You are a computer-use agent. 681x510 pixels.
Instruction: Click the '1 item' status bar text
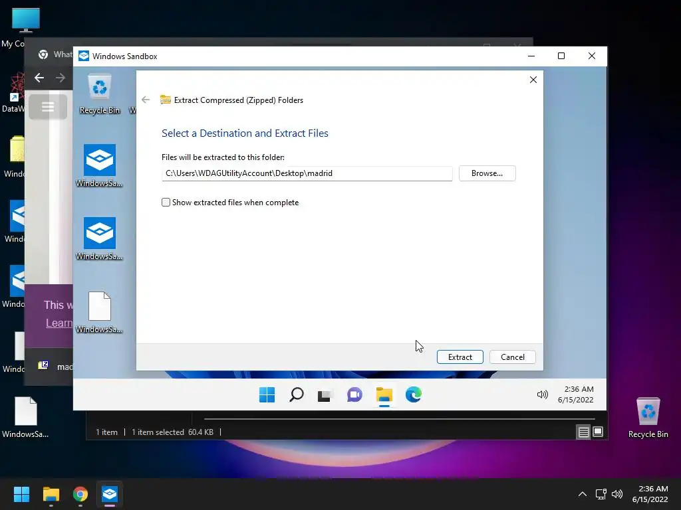[107, 432]
